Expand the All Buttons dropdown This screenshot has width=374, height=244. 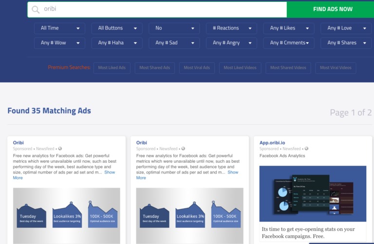(117, 28)
